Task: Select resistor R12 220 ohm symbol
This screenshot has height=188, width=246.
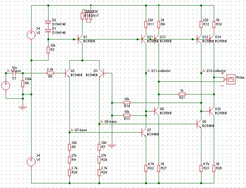Action: (x=201, y=25)
